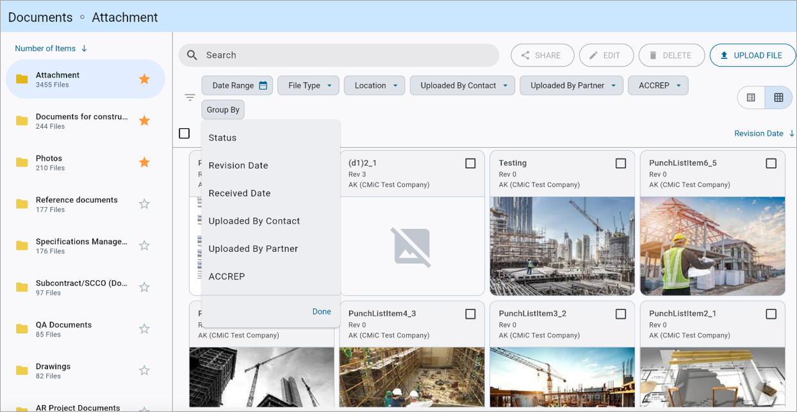Open the File Type dropdown
This screenshot has width=797, height=412.
tap(308, 85)
